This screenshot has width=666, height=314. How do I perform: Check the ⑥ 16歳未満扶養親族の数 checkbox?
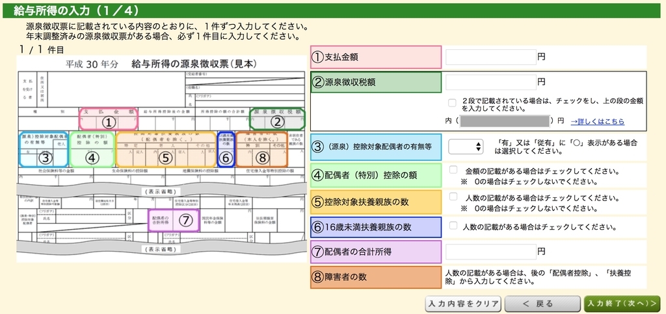tap(453, 226)
